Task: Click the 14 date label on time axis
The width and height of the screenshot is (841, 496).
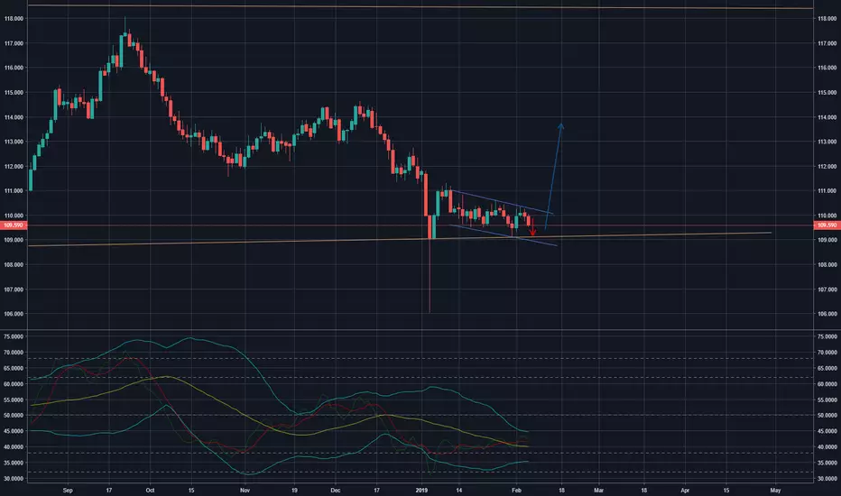Action: pos(459,490)
